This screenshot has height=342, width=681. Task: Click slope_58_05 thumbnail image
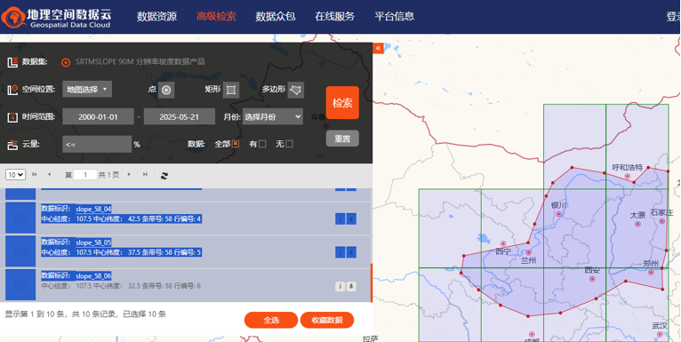coord(20,251)
